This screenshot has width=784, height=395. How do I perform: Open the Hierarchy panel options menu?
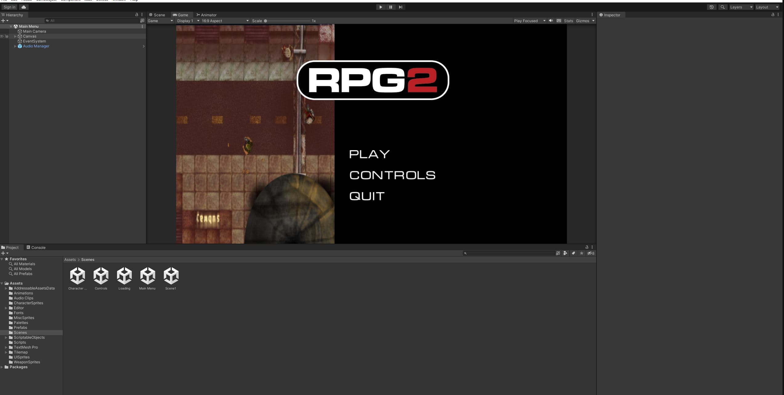click(x=142, y=14)
